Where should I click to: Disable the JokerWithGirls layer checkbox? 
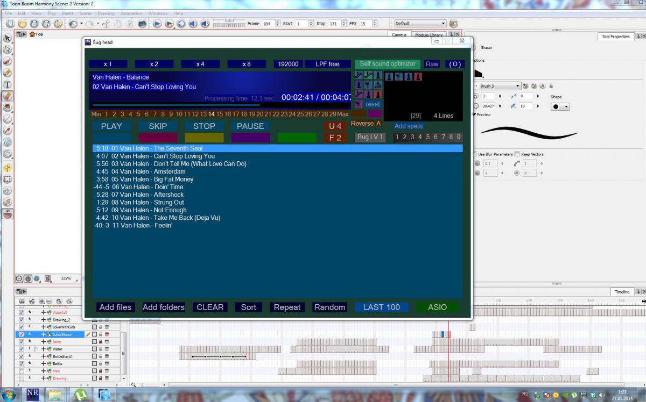click(22, 327)
